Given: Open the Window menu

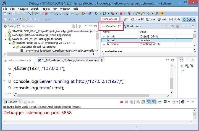Looking at the screenshot, I should pos(65,9).
